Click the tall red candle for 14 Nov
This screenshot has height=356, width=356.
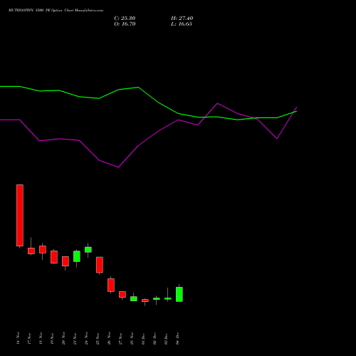pos(20,215)
